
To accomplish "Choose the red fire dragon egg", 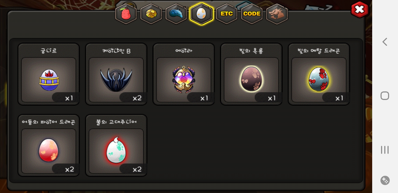I will pos(49,150).
